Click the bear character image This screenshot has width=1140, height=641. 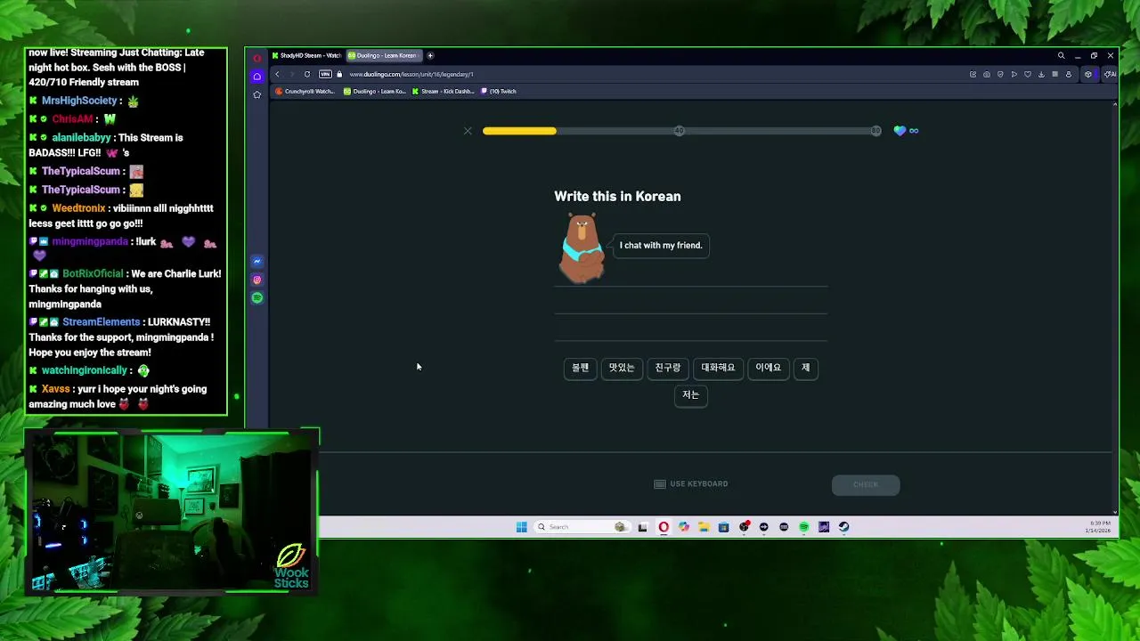(582, 248)
